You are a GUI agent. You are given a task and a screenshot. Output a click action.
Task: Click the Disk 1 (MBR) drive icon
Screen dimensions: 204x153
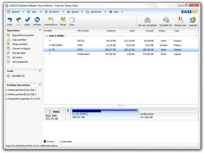46,36
